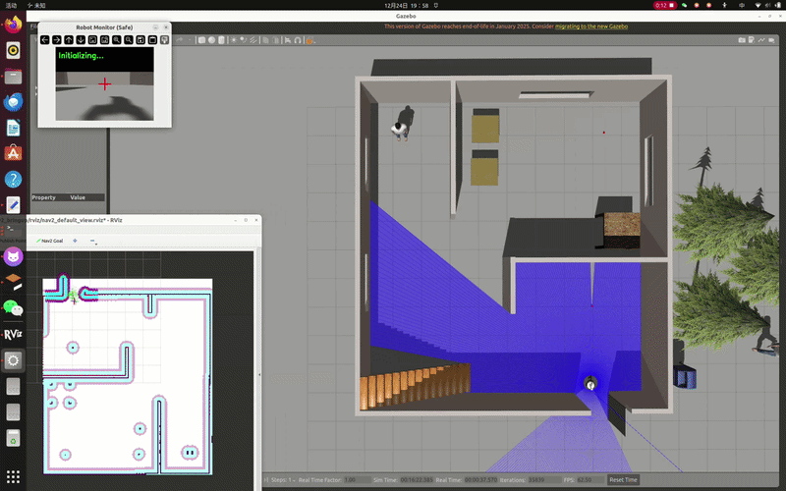Pan up in Robot Monitor toolbar
This screenshot has height=491, width=786.
pos(69,39)
